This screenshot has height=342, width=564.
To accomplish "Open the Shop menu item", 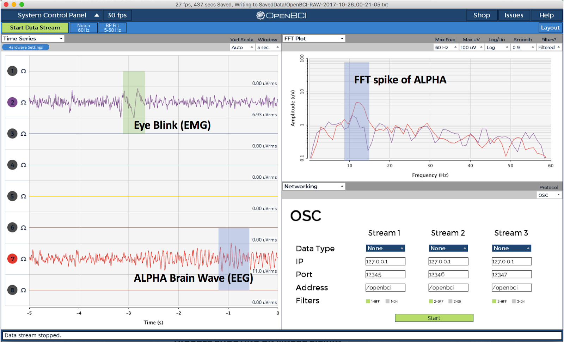I will point(482,15).
